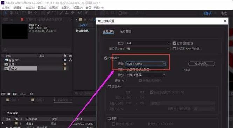
Task: Switch to the 主要选项 tab
Action: (108, 31)
